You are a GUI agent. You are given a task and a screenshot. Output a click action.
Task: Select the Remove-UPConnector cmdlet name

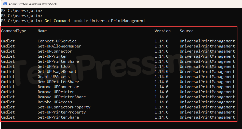tap(58, 87)
